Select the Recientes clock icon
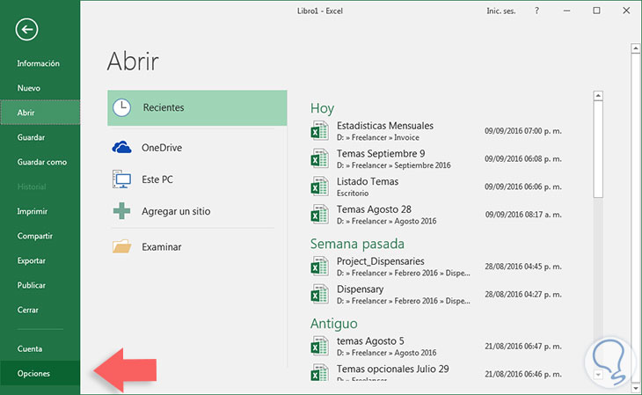This screenshot has height=395, width=642. coord(121,107)
